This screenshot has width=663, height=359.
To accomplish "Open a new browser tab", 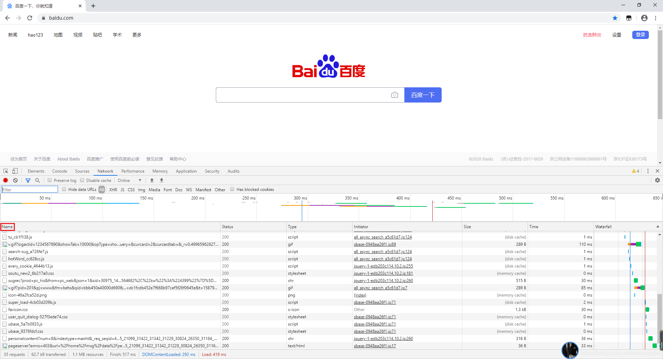I will (93, 6).
